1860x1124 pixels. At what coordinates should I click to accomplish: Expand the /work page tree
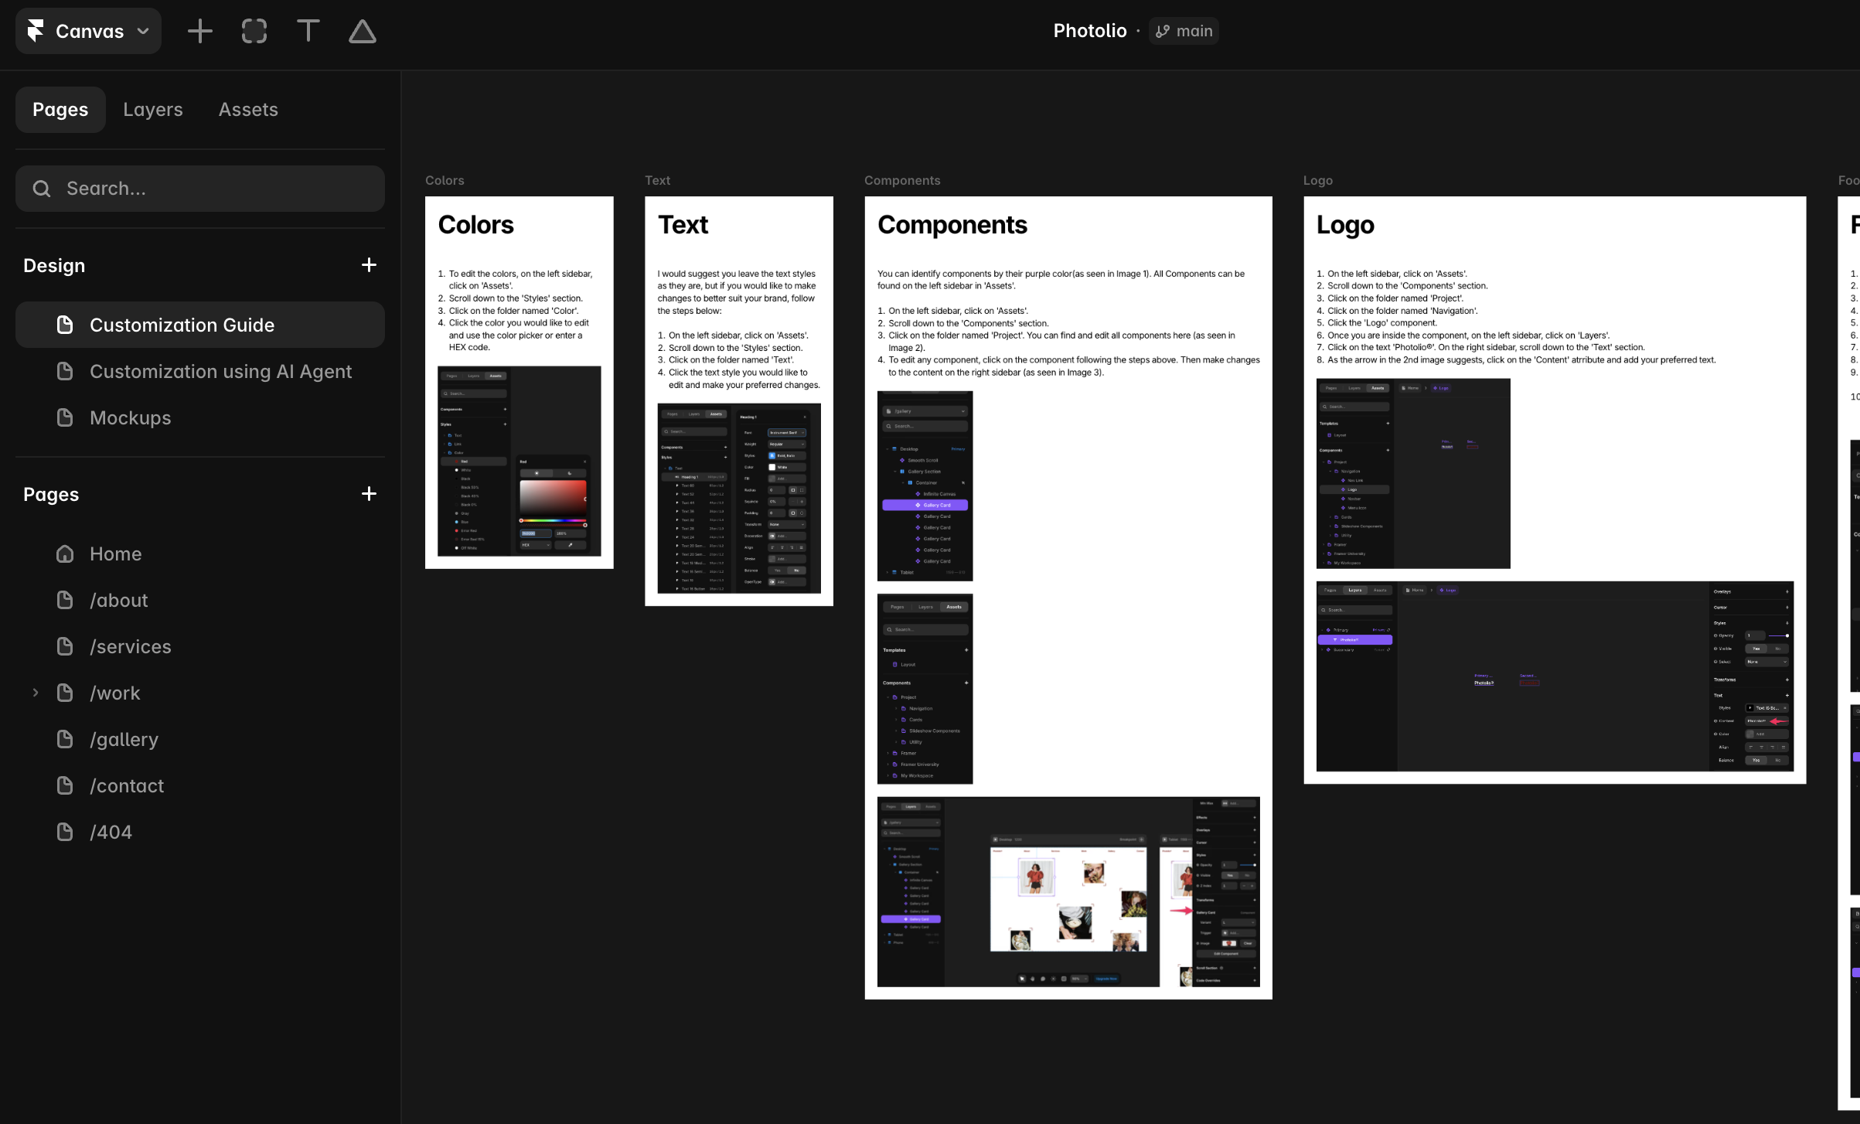point(35,693)
